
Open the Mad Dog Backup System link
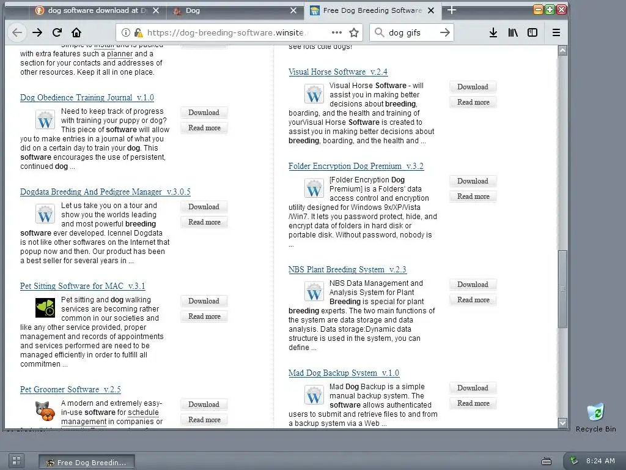344,373
